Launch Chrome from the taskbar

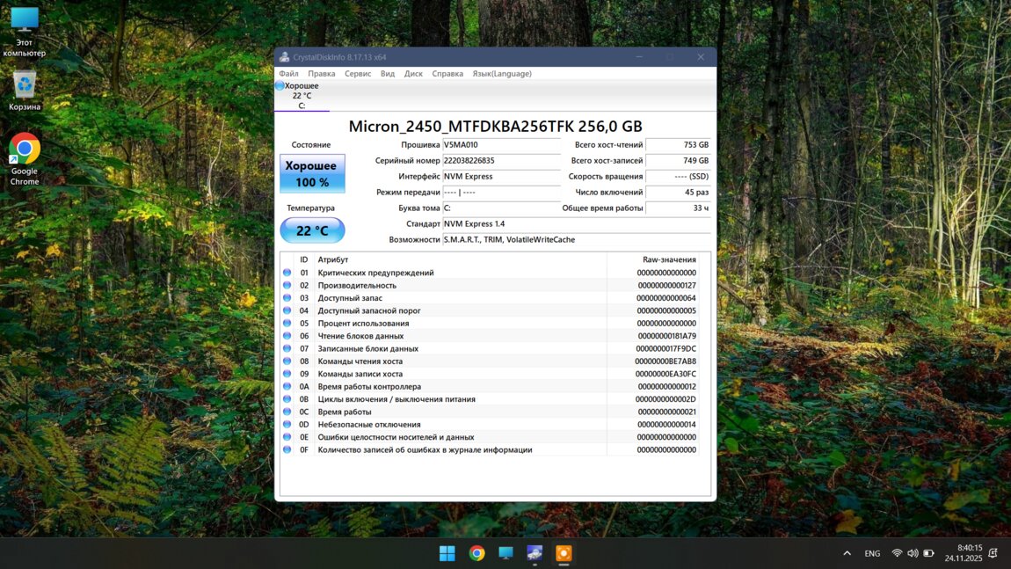pyautogui.click(x=476, y=553)
